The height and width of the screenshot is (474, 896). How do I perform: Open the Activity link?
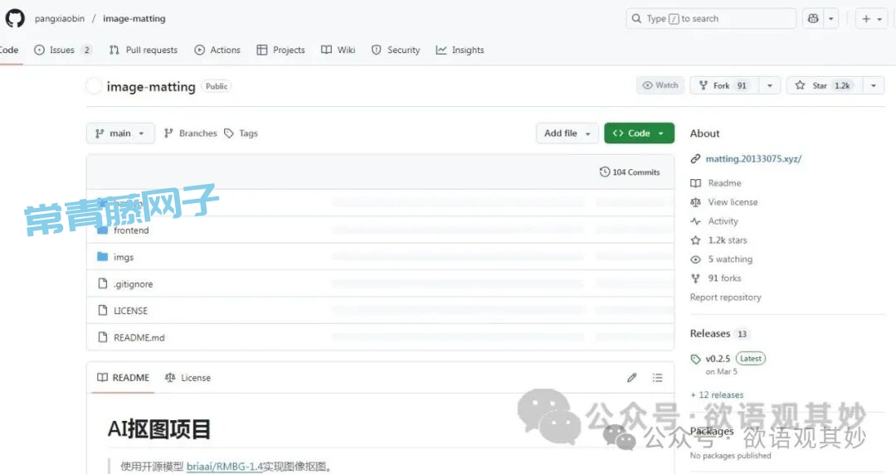(x=723, y=221)
